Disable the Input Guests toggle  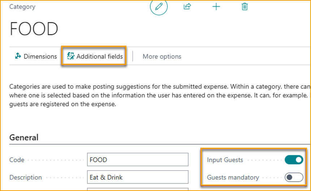[x=294, y=160]
